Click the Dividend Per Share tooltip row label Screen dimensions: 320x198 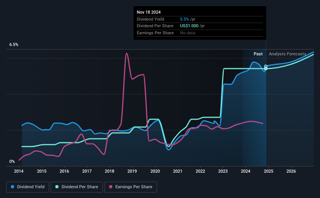point(155,26)
